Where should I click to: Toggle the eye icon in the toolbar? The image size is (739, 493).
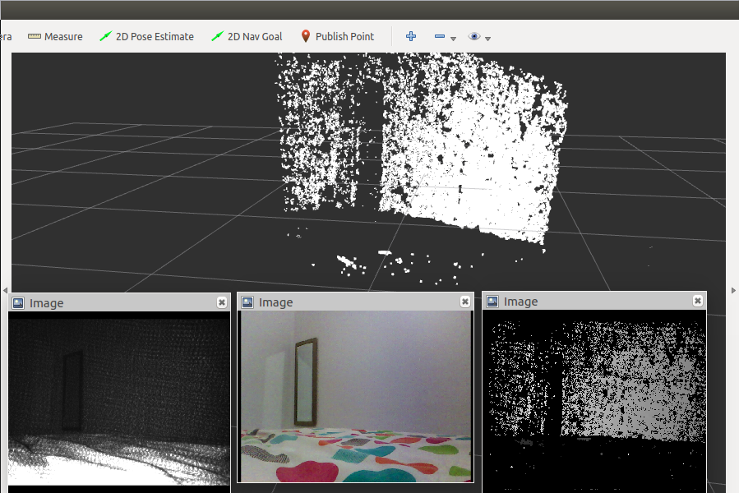[x=474, y=36]
